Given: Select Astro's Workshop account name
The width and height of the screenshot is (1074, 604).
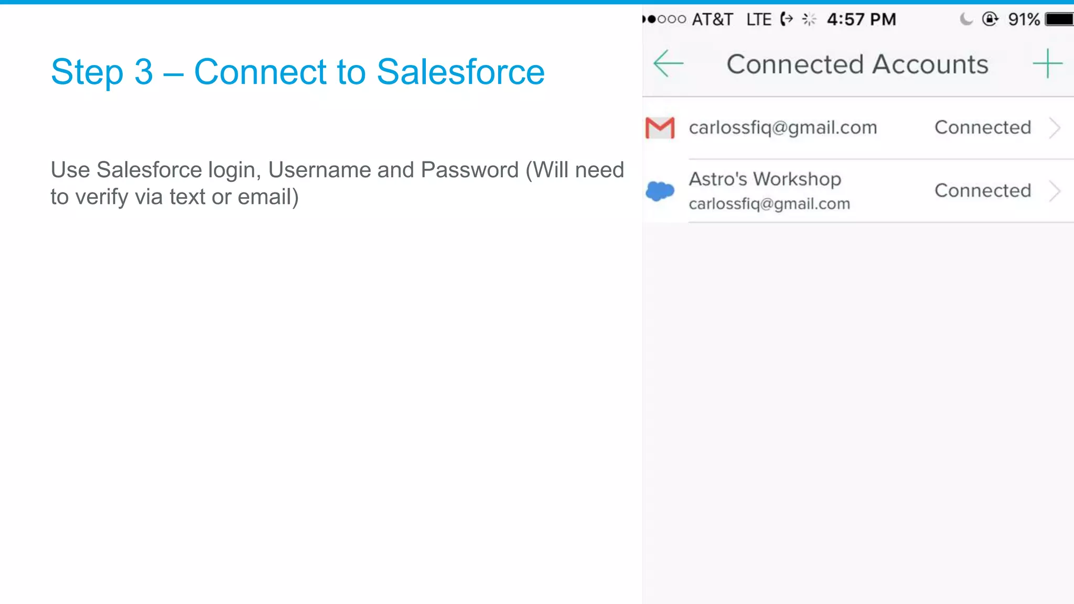Looking at the screenshot, I should (x=765, y=179).
